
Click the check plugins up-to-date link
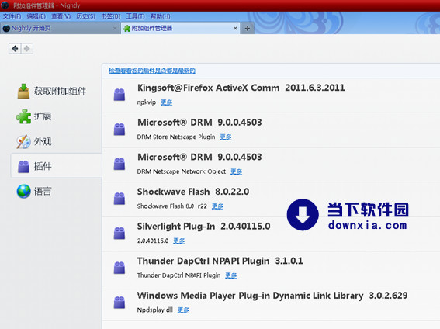[x=152, y=71]
